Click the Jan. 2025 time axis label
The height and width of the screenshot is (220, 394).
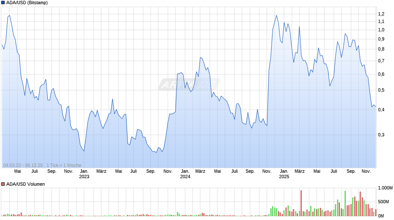284,174
